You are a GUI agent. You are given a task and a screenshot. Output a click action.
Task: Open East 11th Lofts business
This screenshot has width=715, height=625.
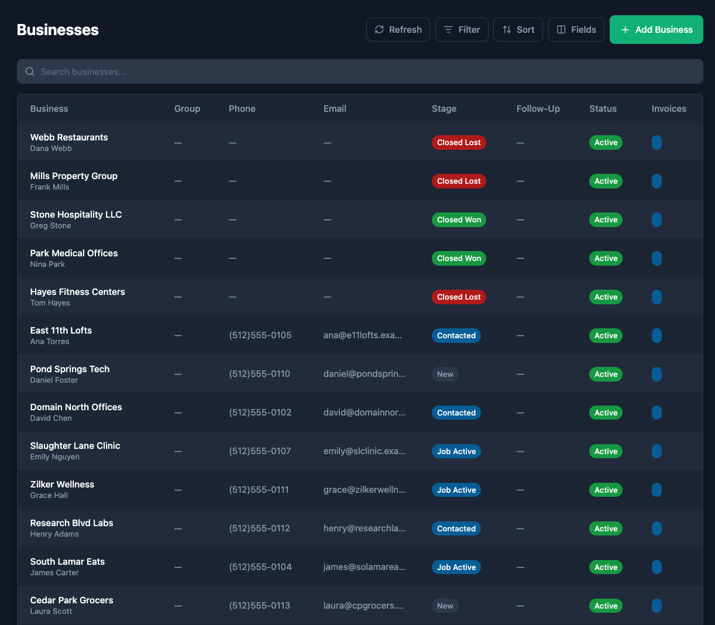pos(360,335)
